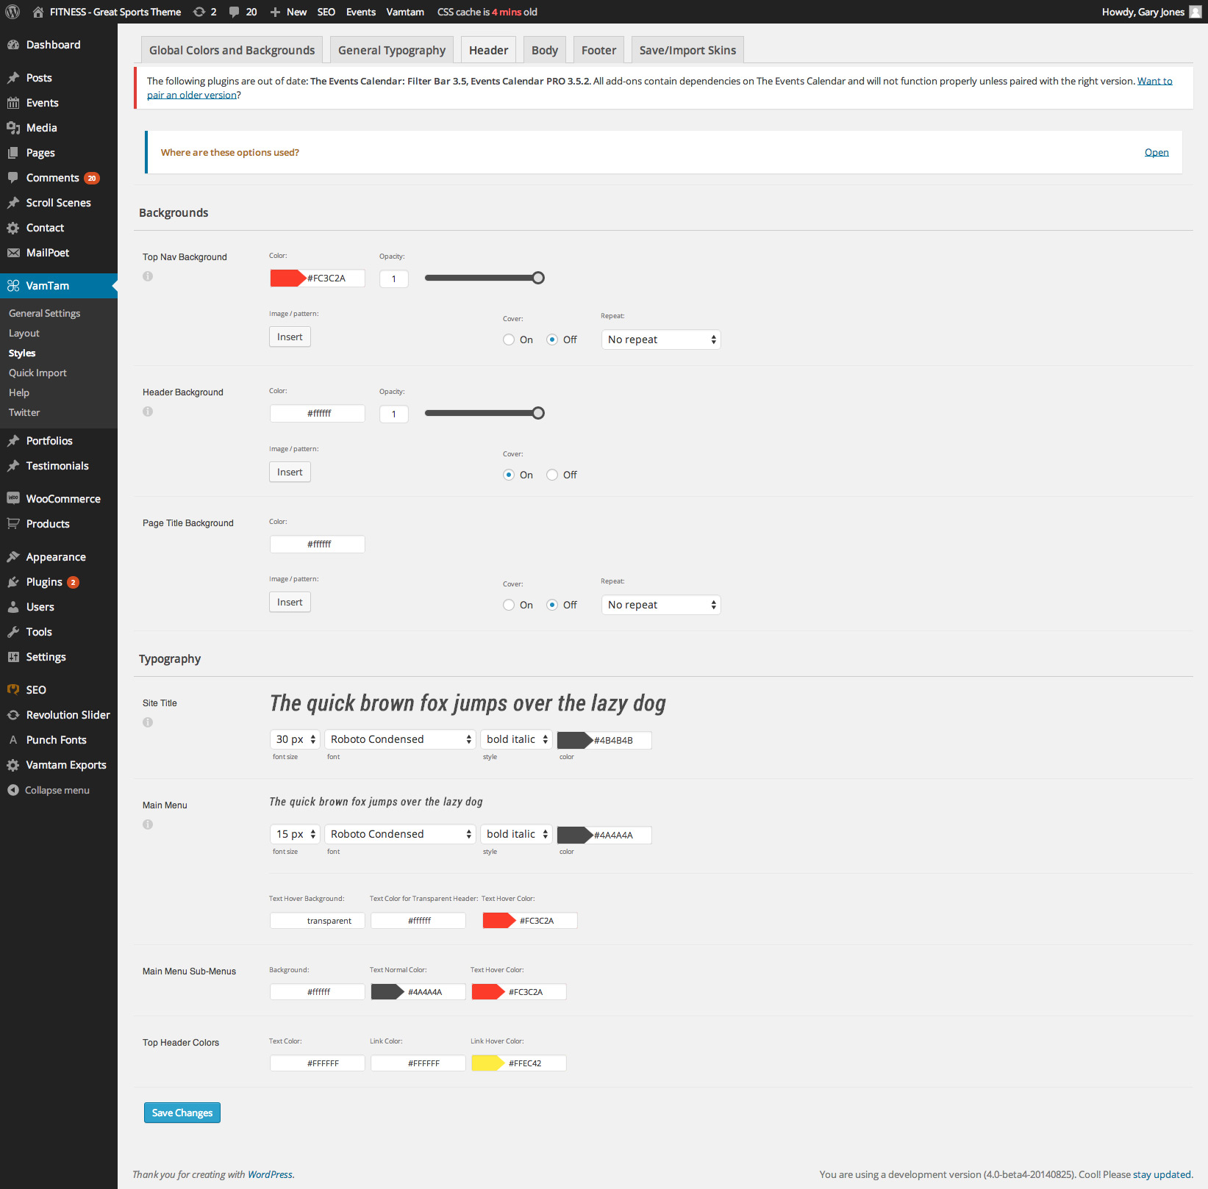Open the Save/Import Skins tab
1208x1189 pixels.
pos(687,50)
